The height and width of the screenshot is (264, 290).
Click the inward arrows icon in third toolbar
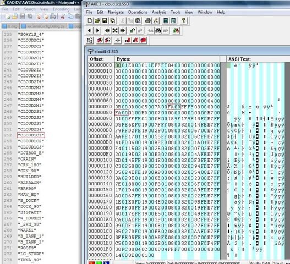click(118, 40)
